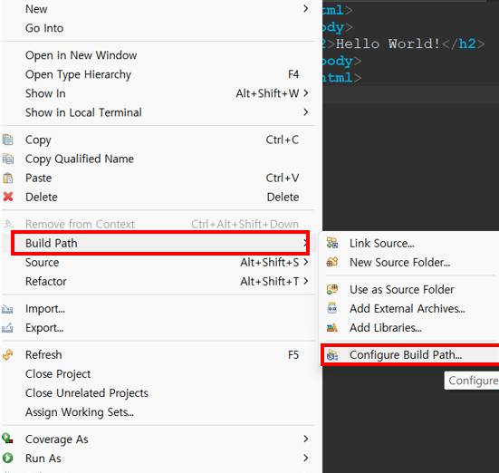Click Hello World! text in editor
This screenshot has width=499, height=473.
[388, 43]
